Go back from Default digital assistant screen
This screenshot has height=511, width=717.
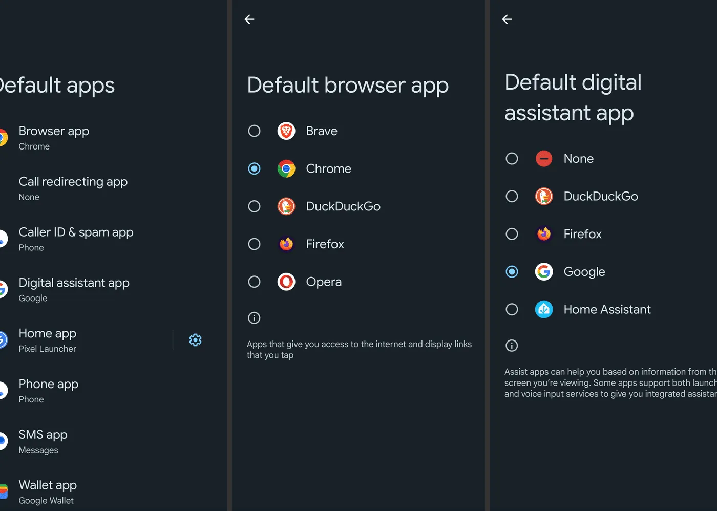tap(507, 19)
